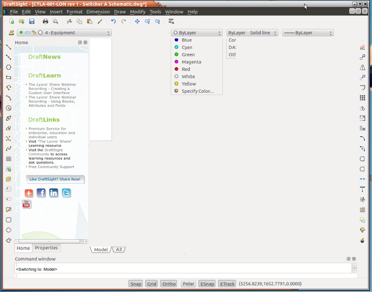Screen dimensions: 372x292
Task: Select the Fillet tool
Action: pos(362,138)
